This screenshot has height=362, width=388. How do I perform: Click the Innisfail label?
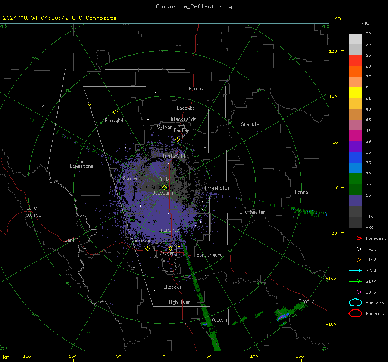pos(174,156)
